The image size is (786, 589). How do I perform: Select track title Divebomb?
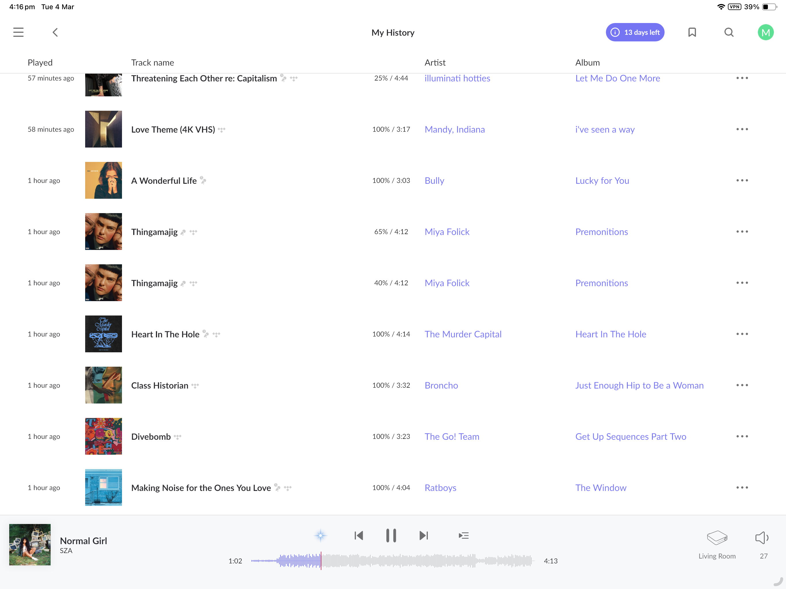[151, 436]
